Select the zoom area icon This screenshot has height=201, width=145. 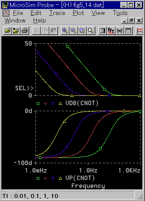click(82, 31)
